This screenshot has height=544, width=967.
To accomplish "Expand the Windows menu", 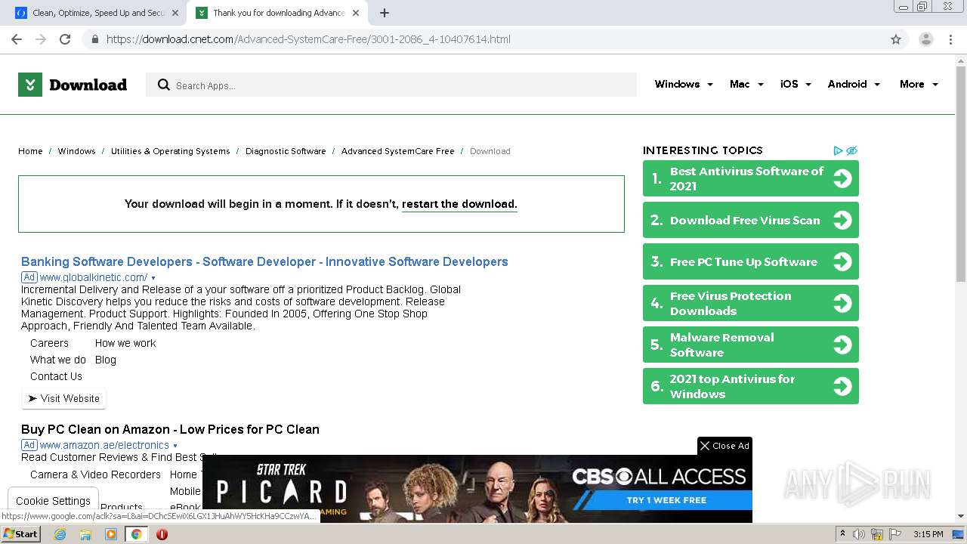I will coord(684,85).
